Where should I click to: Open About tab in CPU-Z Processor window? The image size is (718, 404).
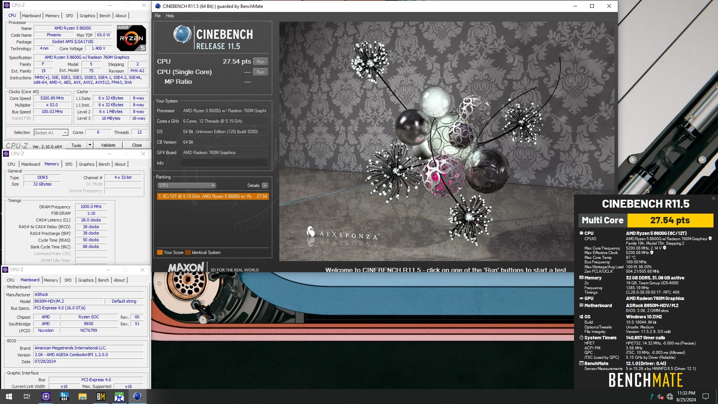click(x=121, y=16)
